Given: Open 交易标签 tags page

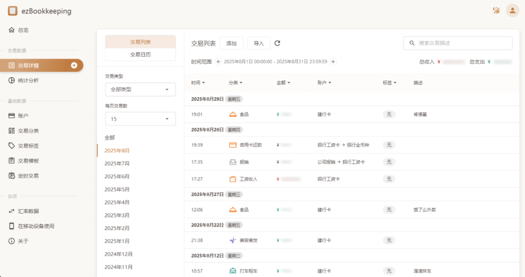Looking at the screenshot, I should pos(42,146).
